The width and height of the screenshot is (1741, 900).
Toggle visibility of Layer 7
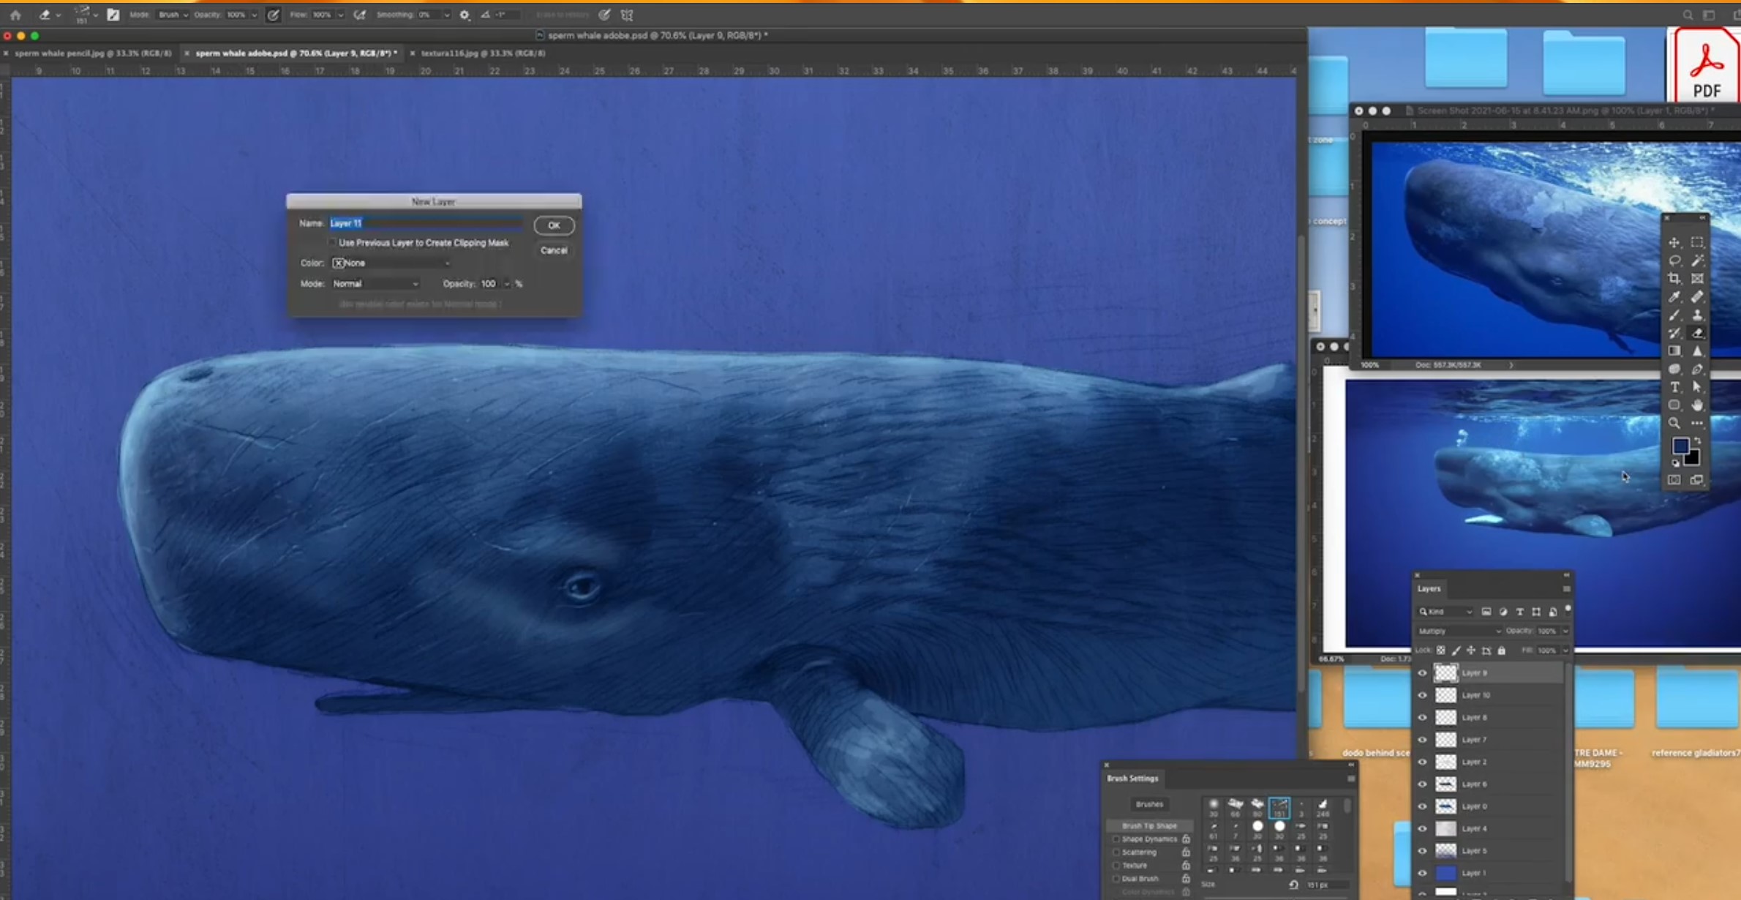[x=1422, y=740]
